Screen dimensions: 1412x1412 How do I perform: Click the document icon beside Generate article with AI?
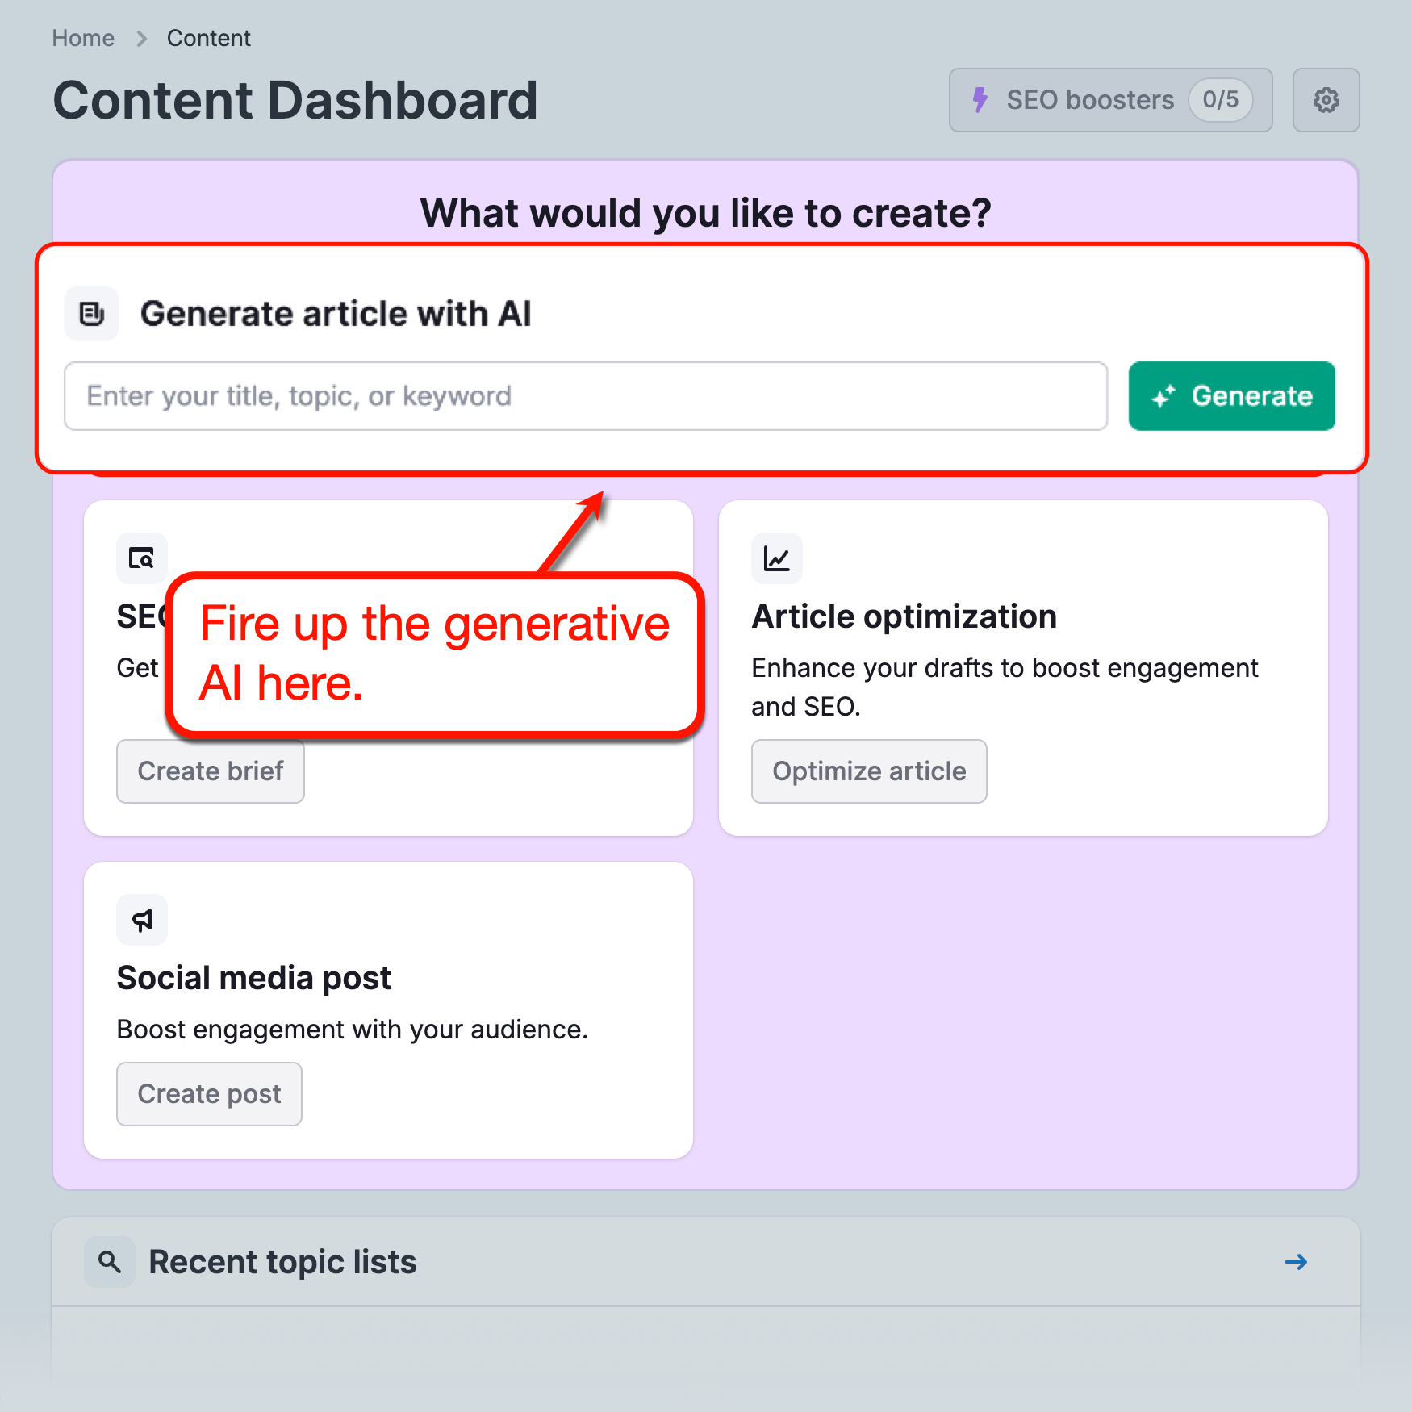pos(90,314)
